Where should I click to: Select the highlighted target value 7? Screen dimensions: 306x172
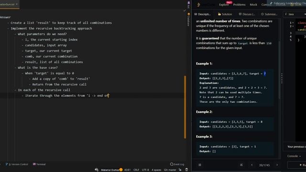tap(264, 74)
